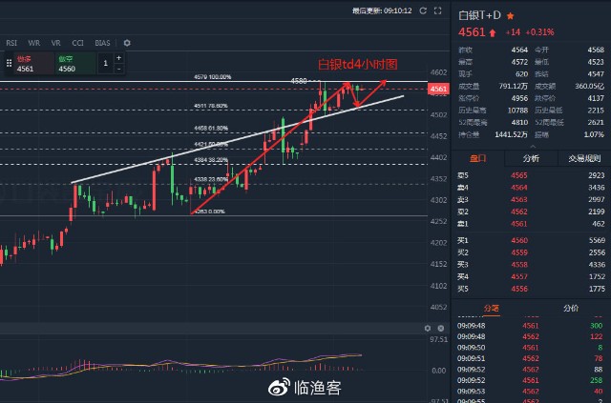The image size is (611, 403).
Task: Switch to the 交易规则 tab
Action: pyautogui.click(x=584, y=158)
